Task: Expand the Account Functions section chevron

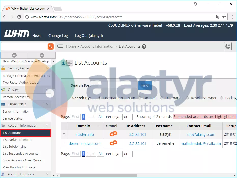Action: click(47, 174)
